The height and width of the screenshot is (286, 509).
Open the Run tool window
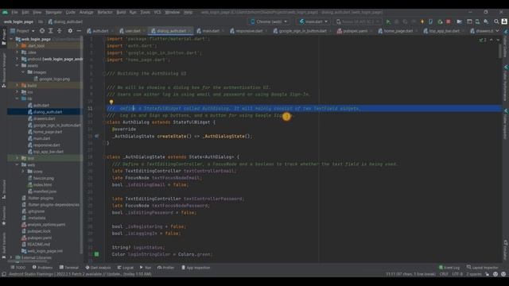(146, 268)
